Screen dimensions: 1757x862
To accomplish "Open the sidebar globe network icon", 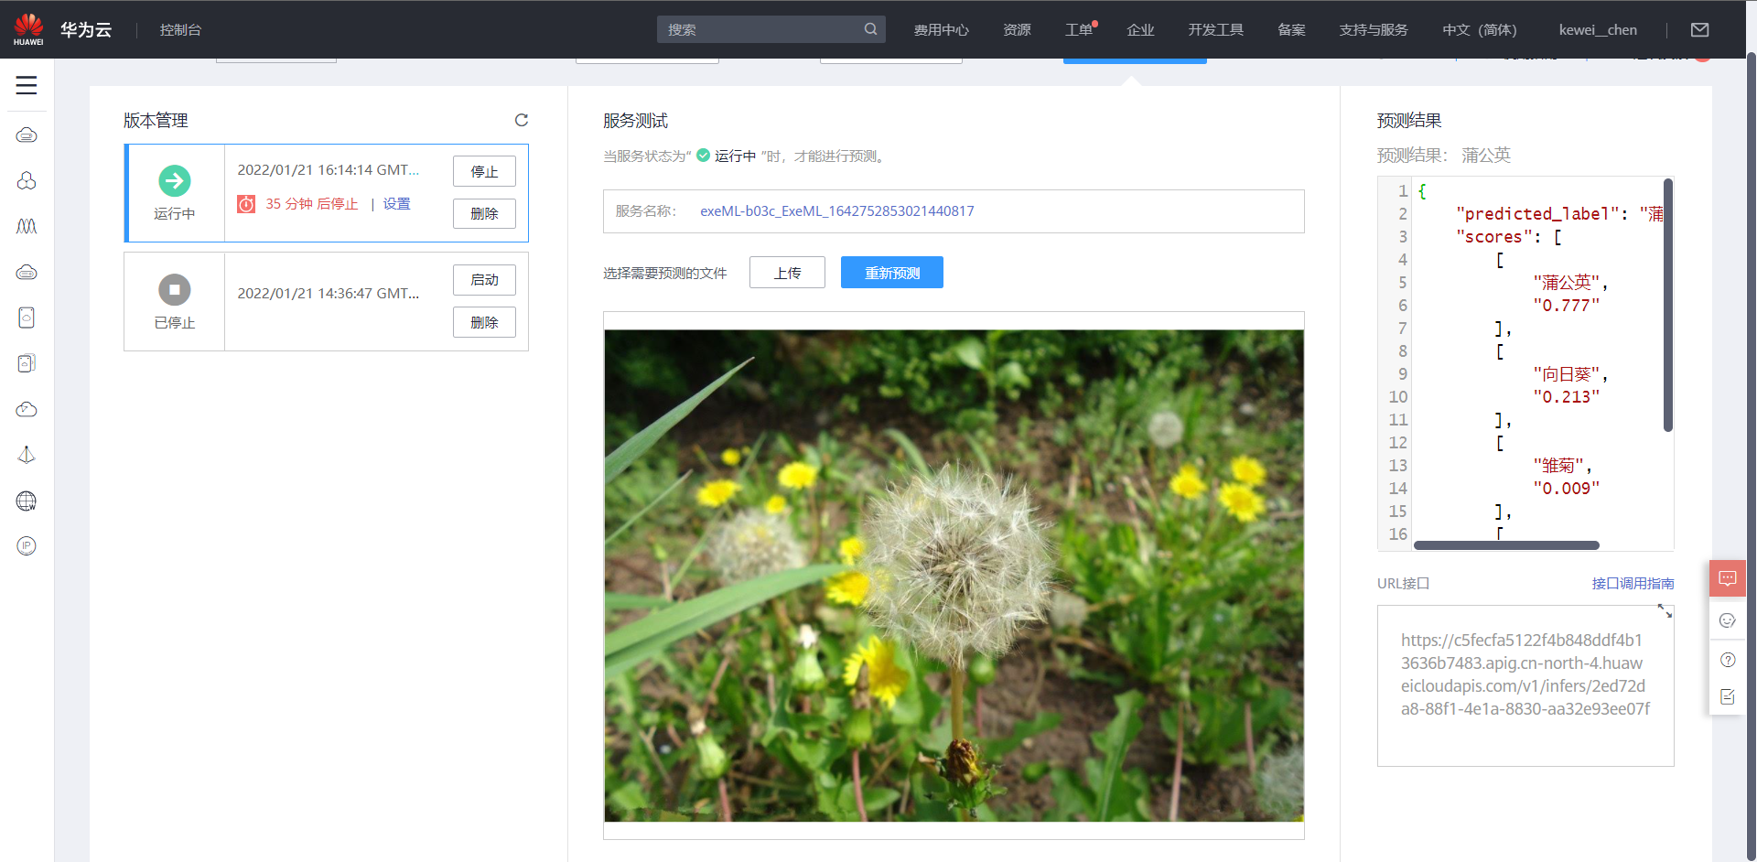I will click(27, 501).
